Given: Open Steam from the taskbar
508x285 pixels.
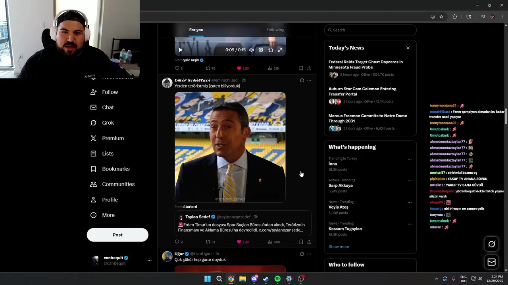Looking at the screenshot, I should pos(266,279).
